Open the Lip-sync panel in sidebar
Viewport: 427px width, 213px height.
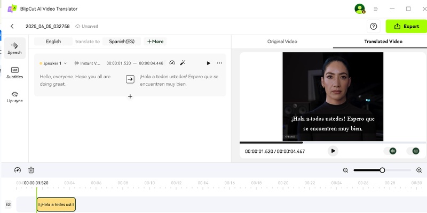[14, 96]
